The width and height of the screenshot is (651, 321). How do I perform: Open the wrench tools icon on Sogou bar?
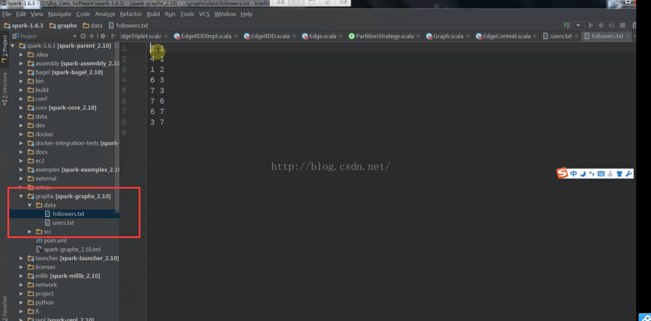(629, 174)
